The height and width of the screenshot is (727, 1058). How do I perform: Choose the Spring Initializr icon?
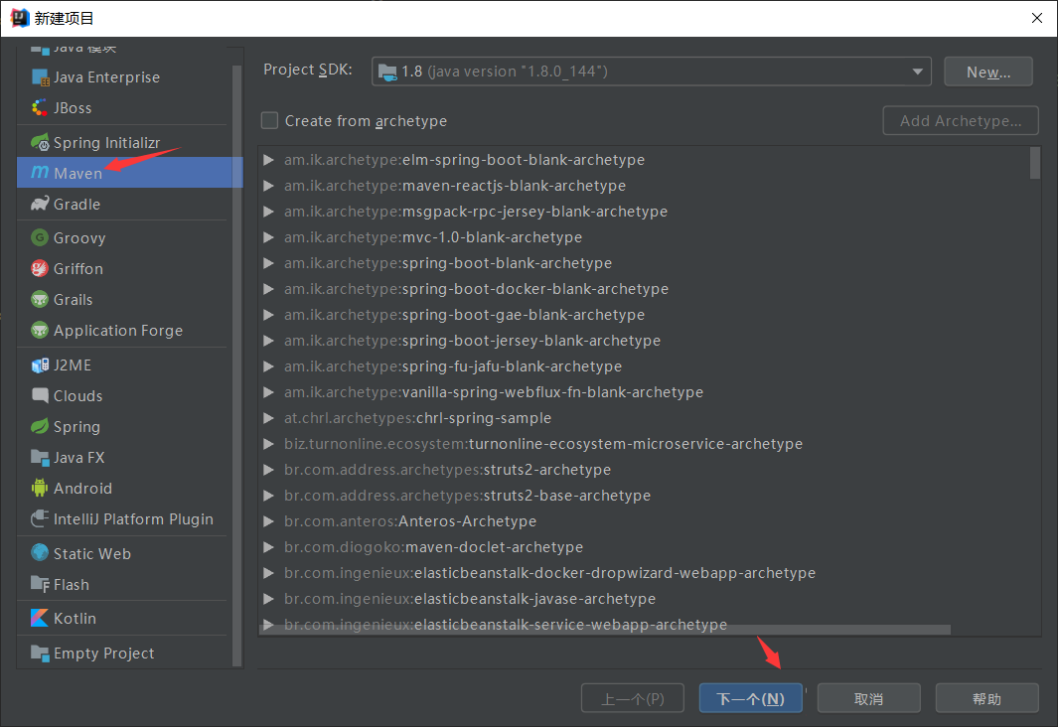click(40, 143)
